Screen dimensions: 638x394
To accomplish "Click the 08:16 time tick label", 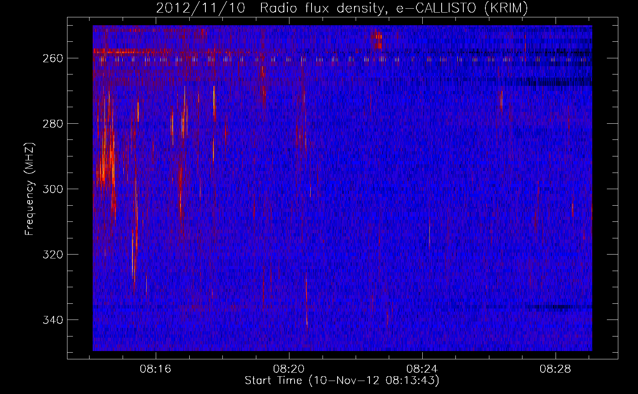I will pos(156,369).
